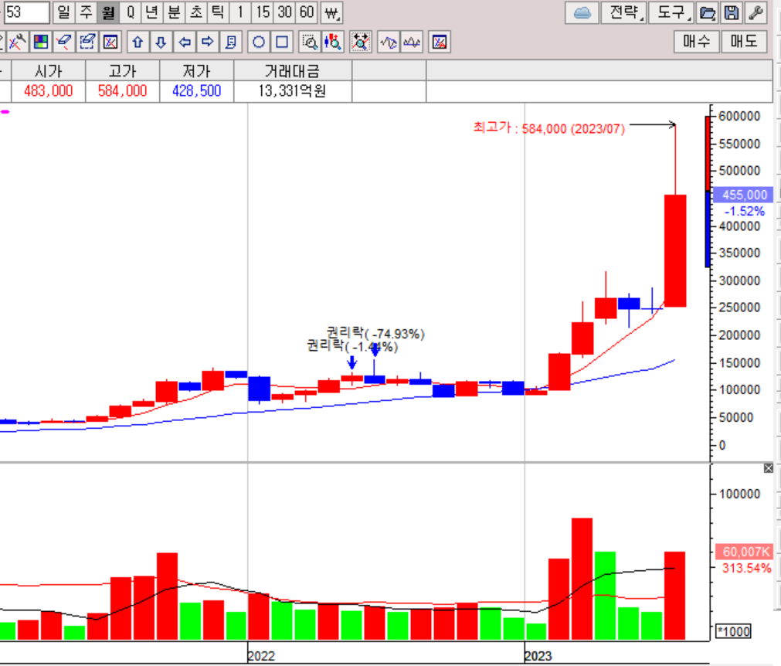781x666 pixels.
Task: Switch chart to yearly (년) period
Action: pos(152,12)
